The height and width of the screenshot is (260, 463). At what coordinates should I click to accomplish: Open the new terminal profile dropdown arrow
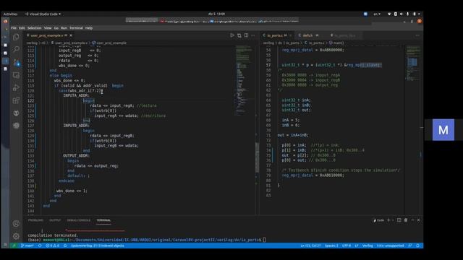393,220
